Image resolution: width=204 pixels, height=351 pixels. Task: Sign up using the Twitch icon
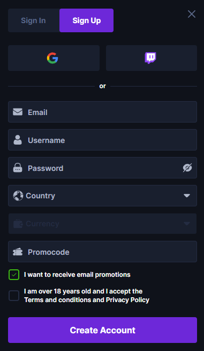(152, 58)
